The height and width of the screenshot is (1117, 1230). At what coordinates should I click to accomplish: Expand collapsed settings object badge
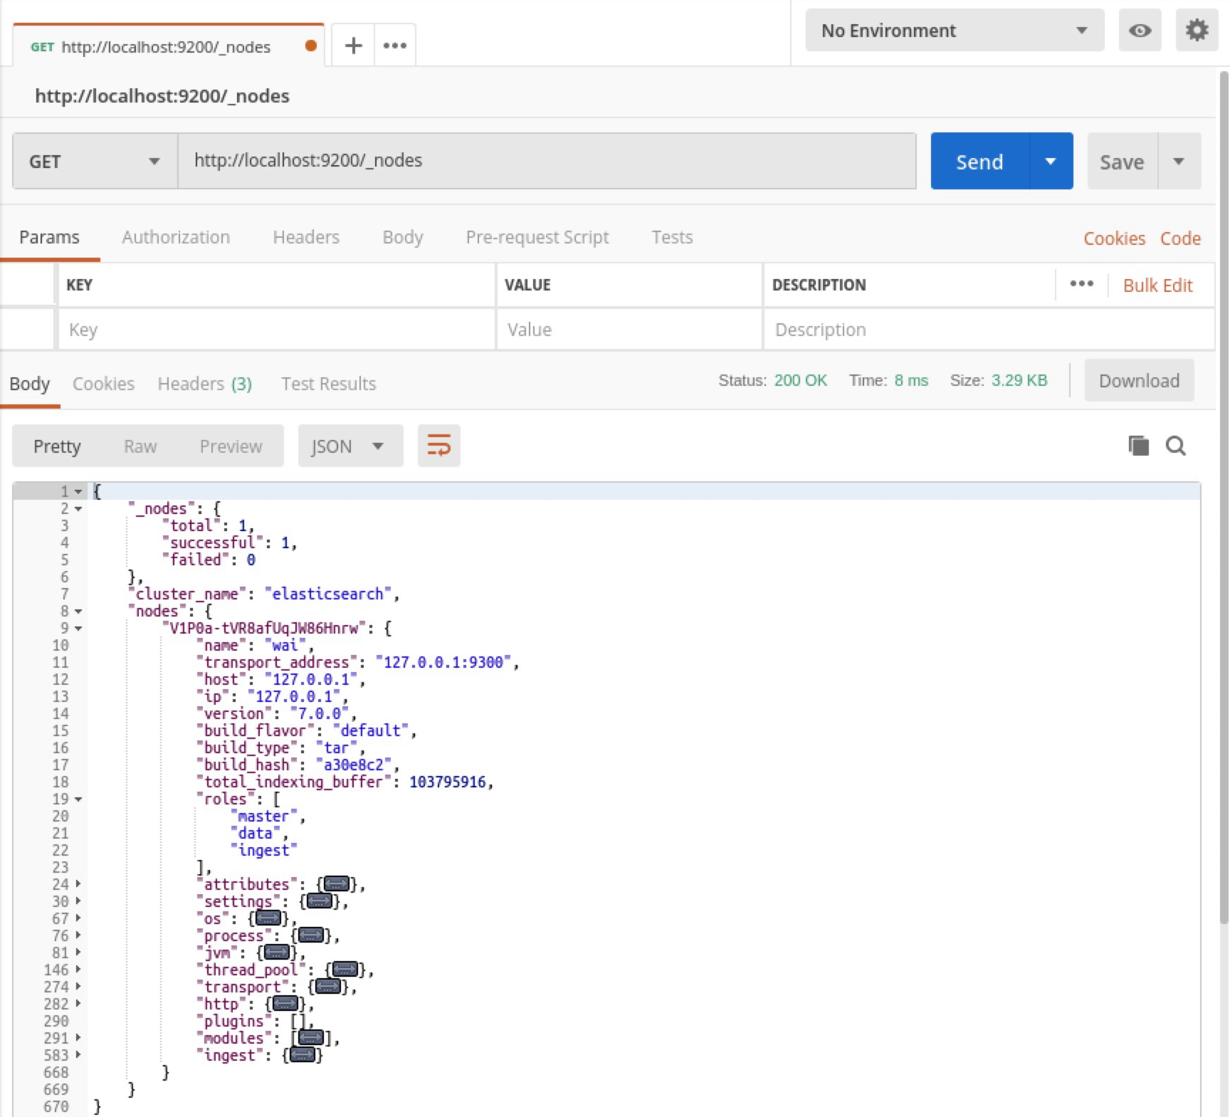(x=320, y=901)
